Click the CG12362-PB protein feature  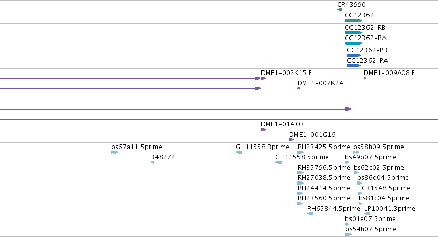(x=354, y=56)
